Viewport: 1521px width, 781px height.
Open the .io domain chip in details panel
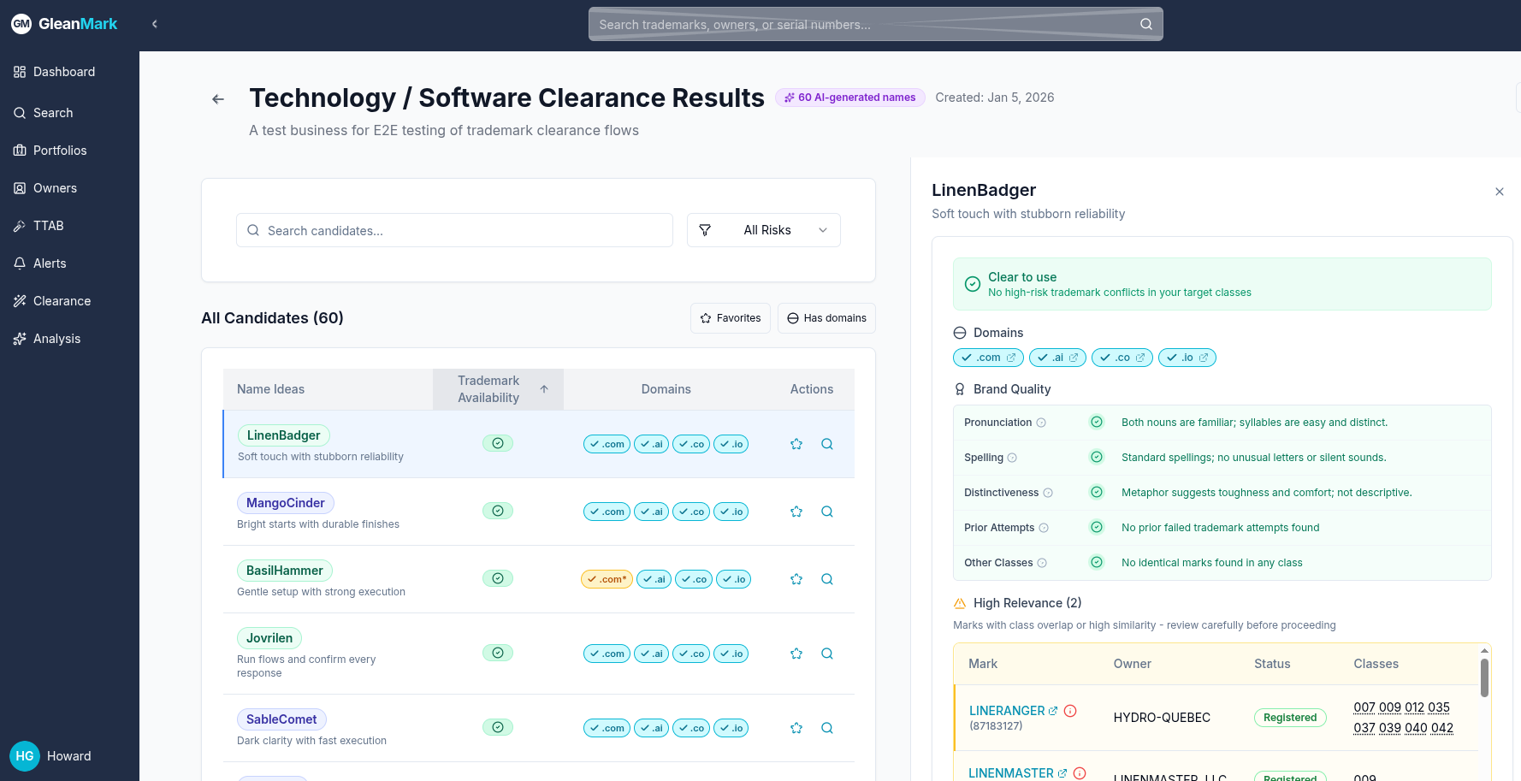coord(1187,358)
